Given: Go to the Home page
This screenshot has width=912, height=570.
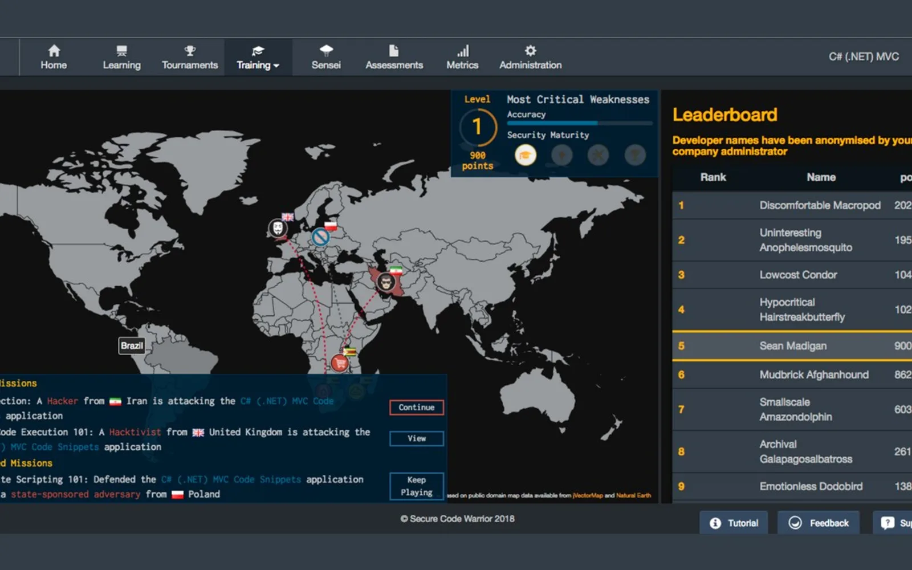Looking at the screenshot, I should [54, 57].
